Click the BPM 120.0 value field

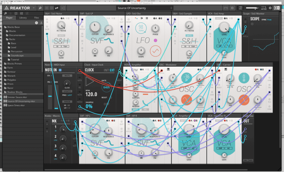click(91, 94)
